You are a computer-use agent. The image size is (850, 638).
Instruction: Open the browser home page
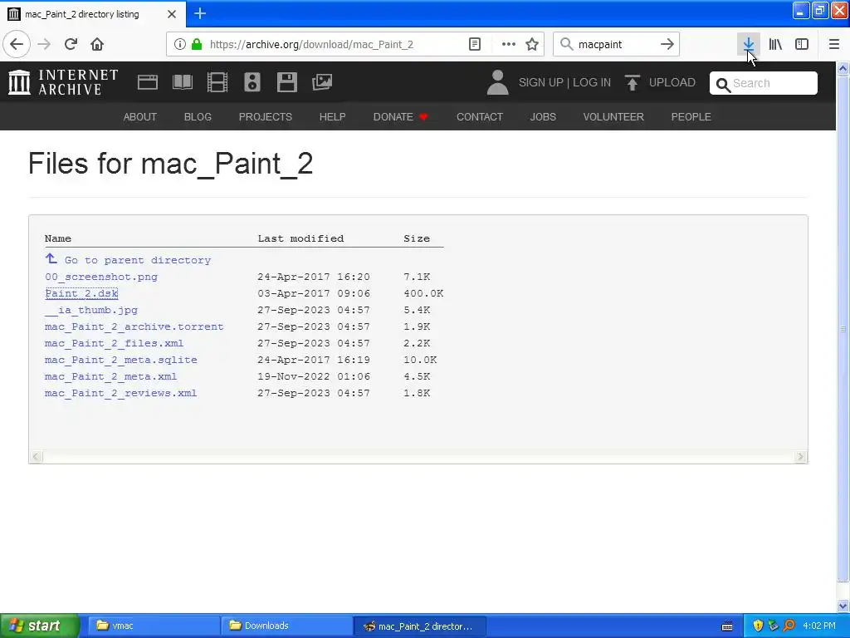[97, 44]
